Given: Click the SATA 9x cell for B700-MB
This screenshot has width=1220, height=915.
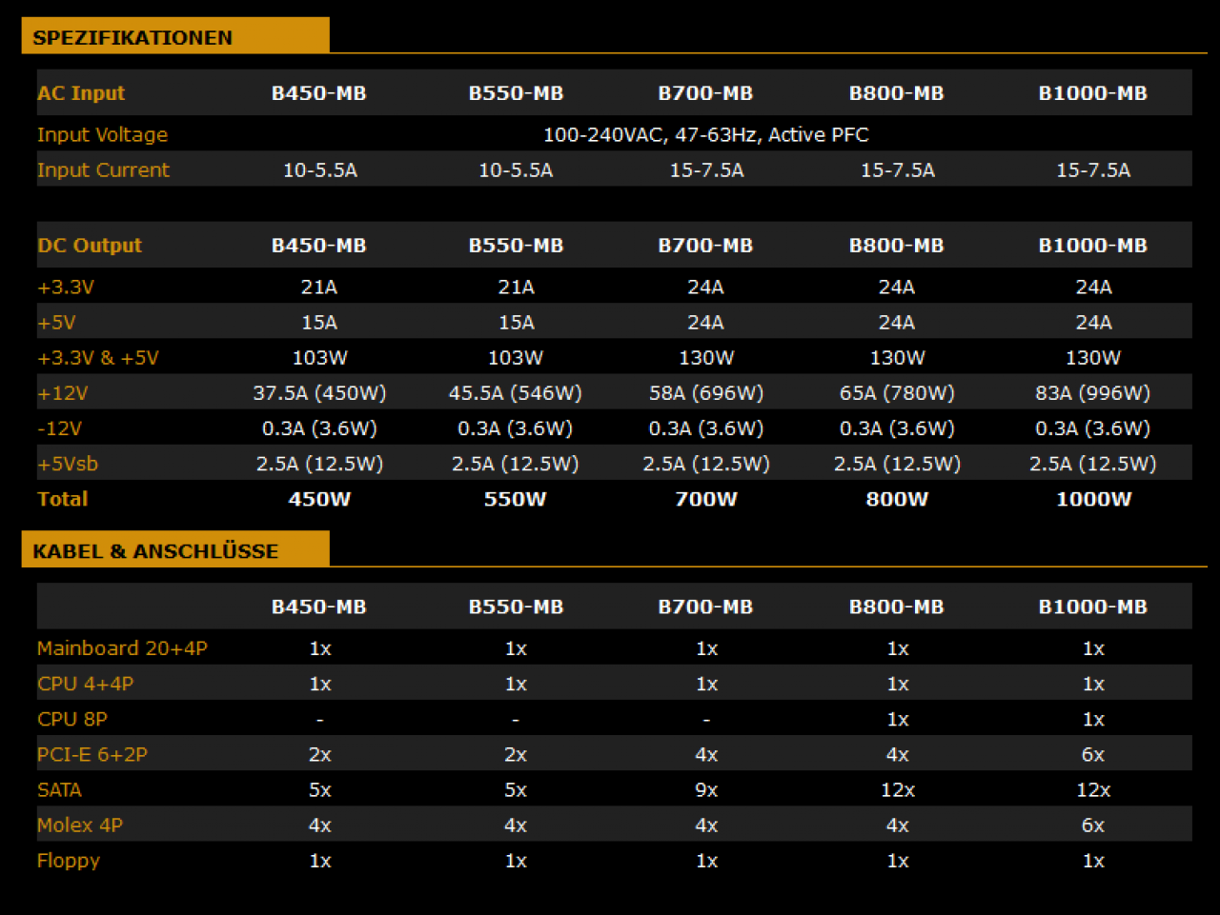Looking at the screenshot, I should [x=706, y=790].
